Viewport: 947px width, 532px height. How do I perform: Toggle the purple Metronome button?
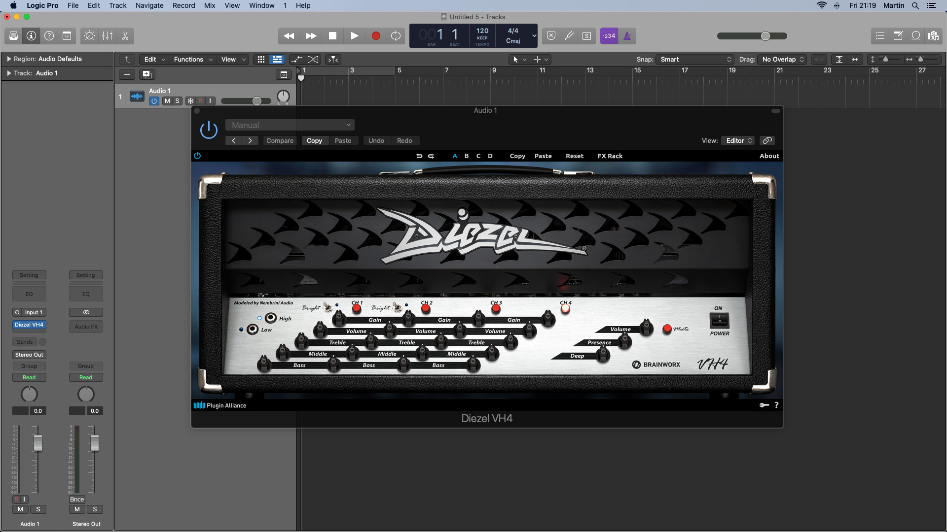(627, 36)
